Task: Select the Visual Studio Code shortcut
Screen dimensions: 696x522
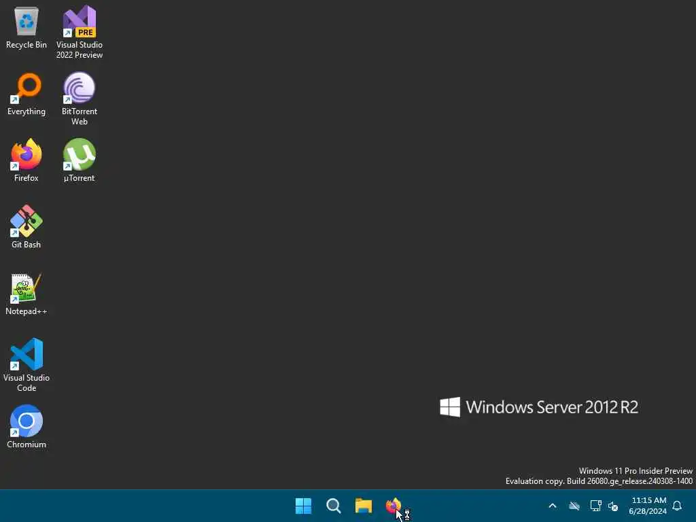Action: click(27, 365)
